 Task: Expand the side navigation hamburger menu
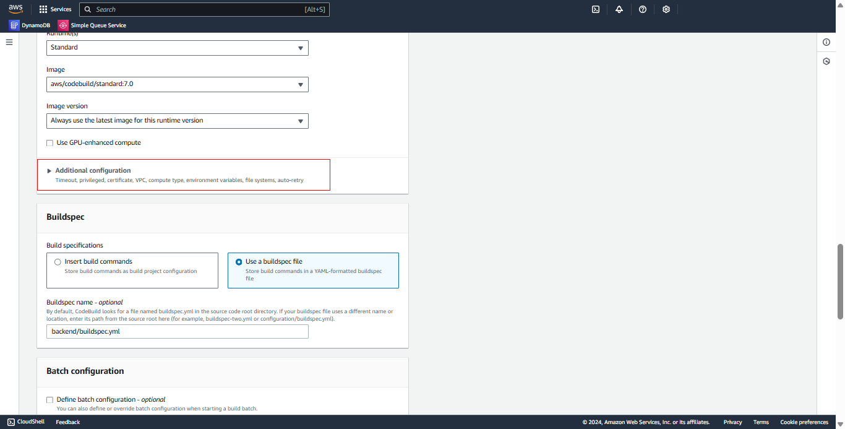(x=9, y=42)
